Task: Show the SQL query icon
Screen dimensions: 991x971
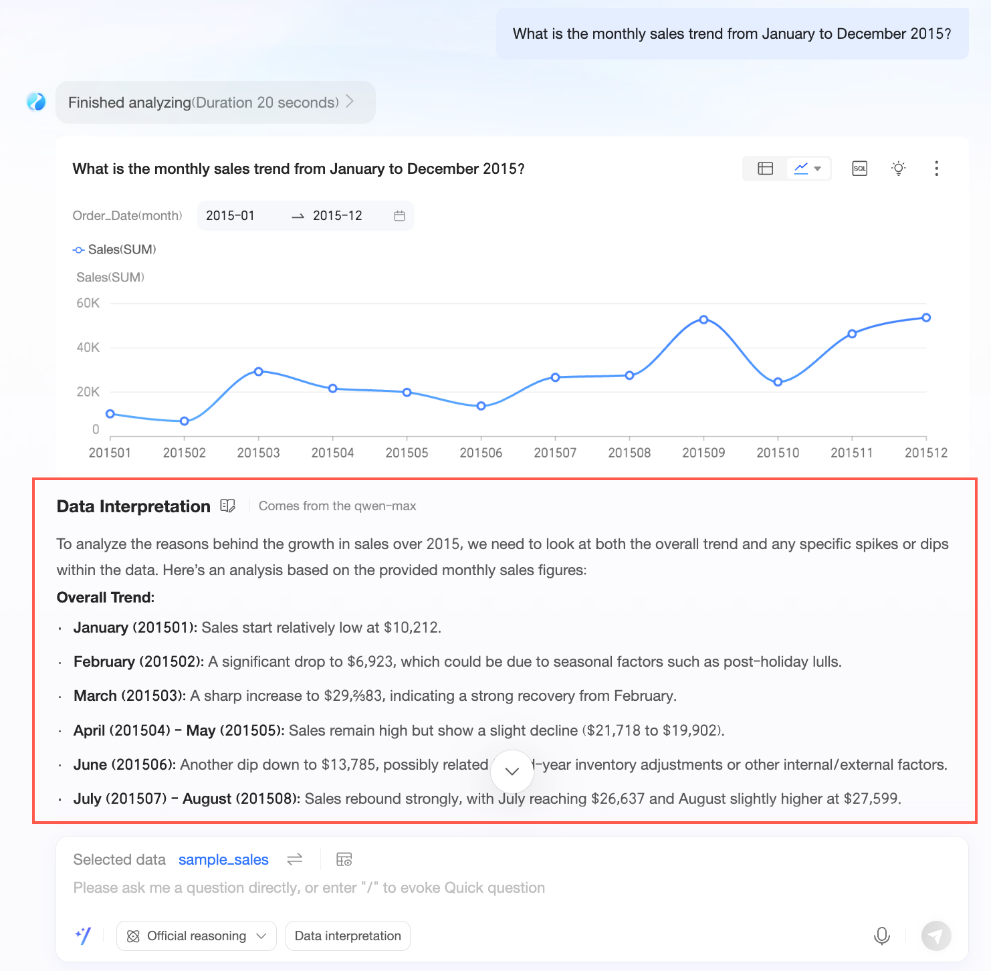Action: point(859,169)
